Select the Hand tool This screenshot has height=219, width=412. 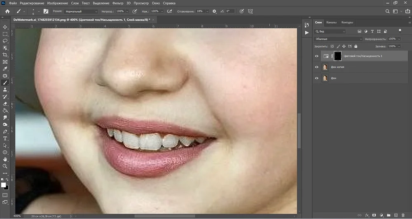5,159
